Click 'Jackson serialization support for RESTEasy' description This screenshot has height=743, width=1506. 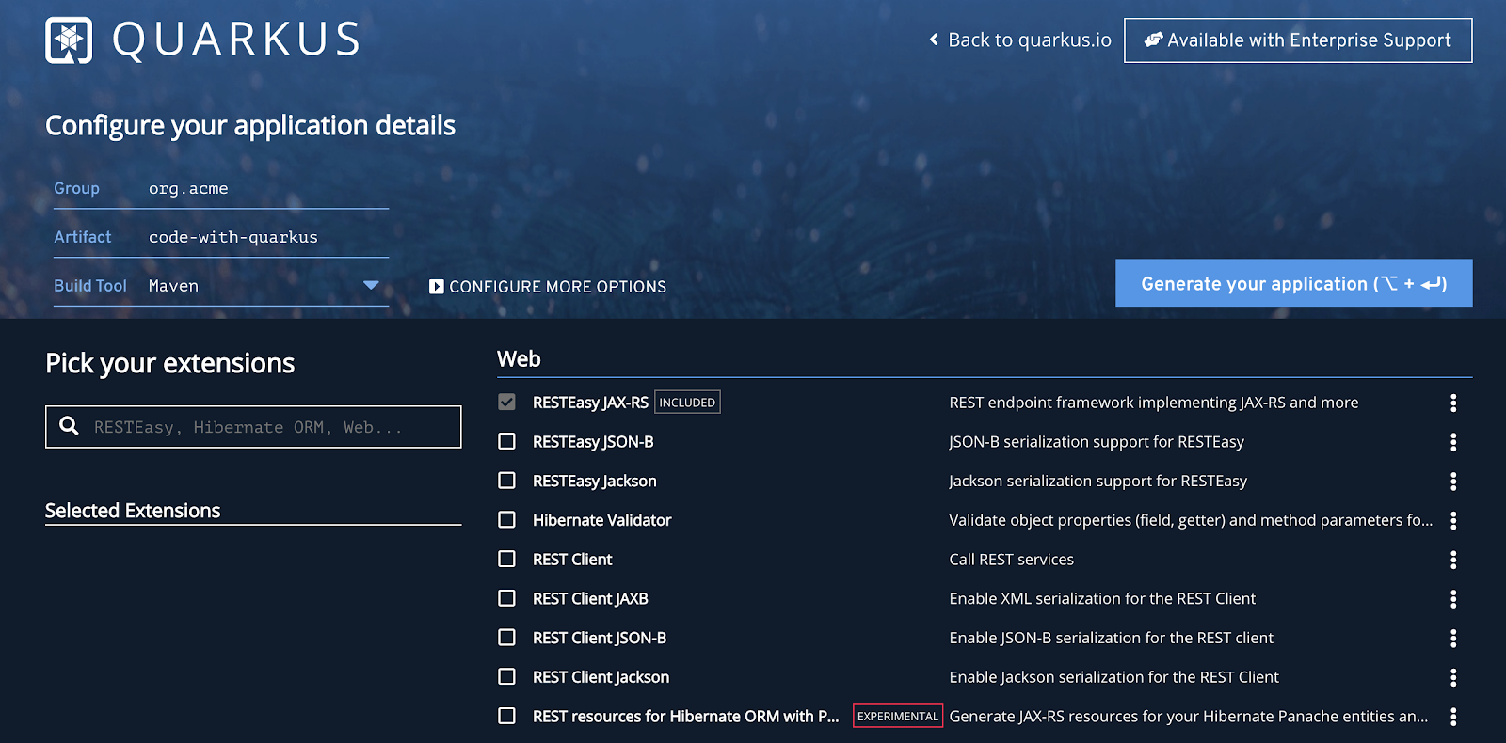(1097, 481)
